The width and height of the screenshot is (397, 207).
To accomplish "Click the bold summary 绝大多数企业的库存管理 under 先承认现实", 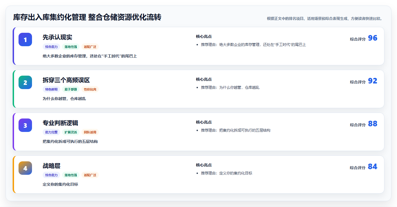I will pyautogui.click(x=90, y=56).
